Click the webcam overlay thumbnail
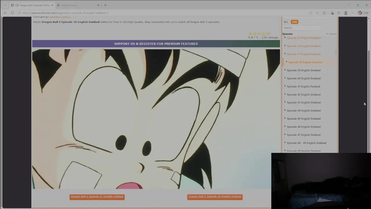Screen dimensions: 371x209 (321, 181)
